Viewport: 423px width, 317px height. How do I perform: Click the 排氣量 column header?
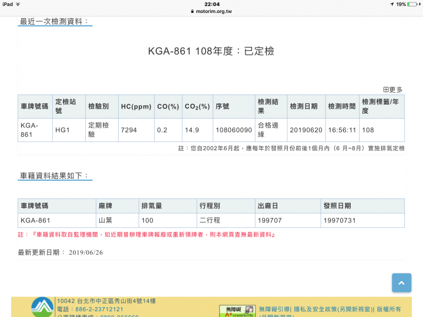coord(167,206)
